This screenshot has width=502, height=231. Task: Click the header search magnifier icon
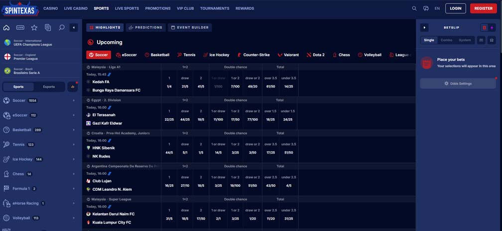(414, 8)
